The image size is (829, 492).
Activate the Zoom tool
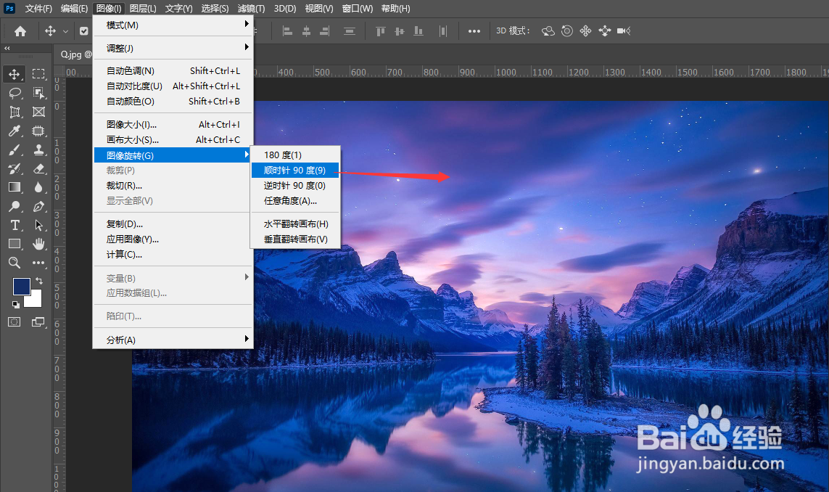pos(15,263)
